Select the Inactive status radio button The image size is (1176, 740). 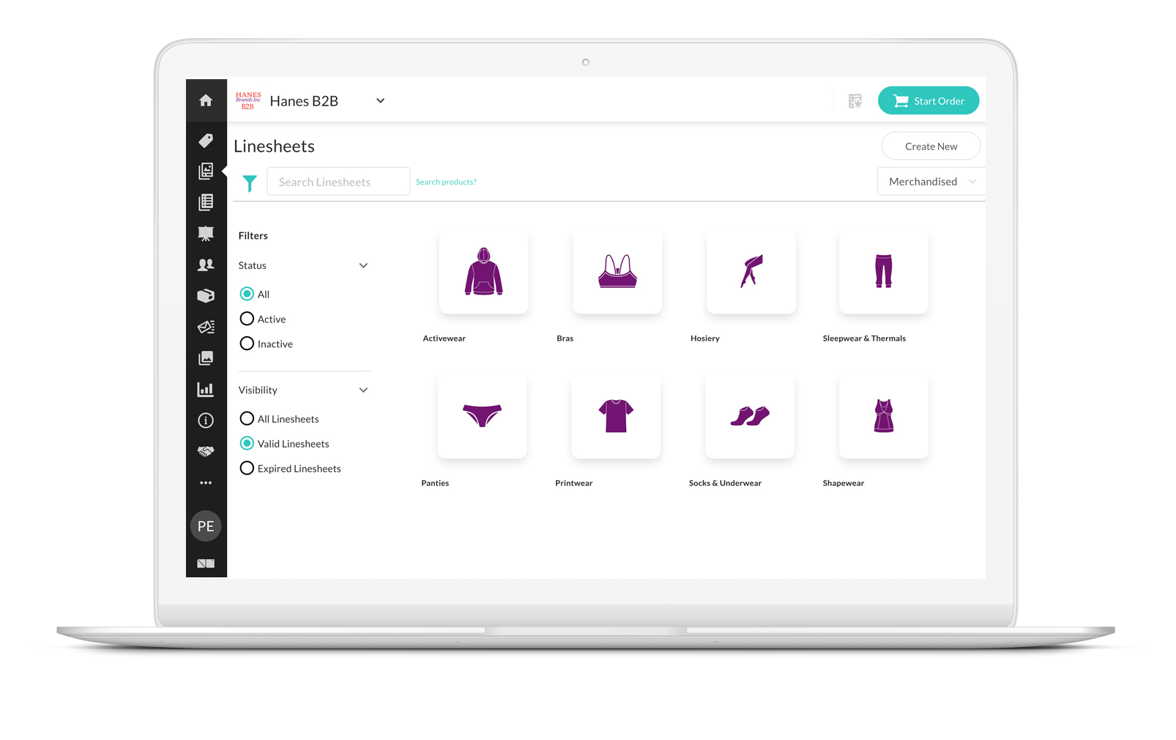tap(248, 344)
